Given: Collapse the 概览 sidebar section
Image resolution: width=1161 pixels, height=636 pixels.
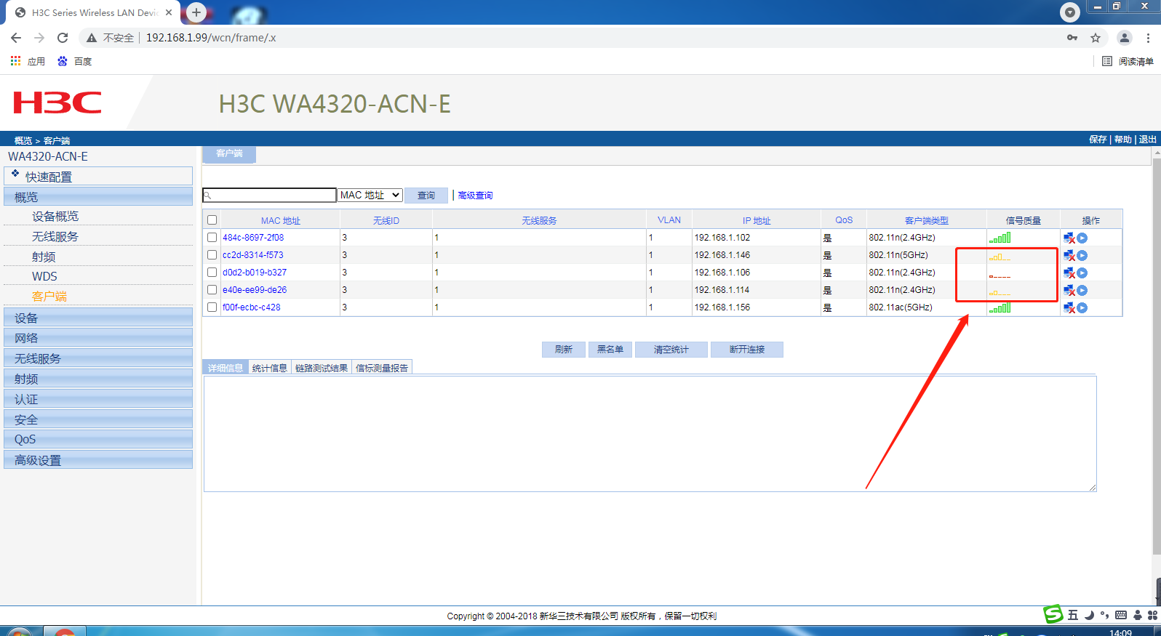Looking at the screenshot, I should coord(98,197).
